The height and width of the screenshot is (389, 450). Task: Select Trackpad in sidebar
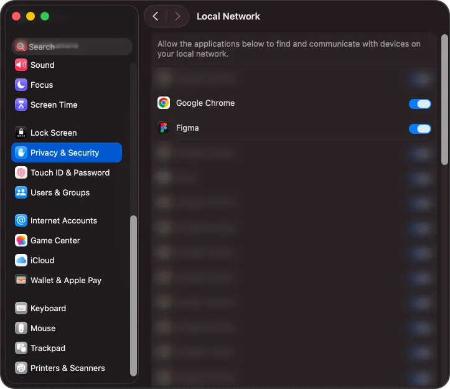tap(67, 348)
